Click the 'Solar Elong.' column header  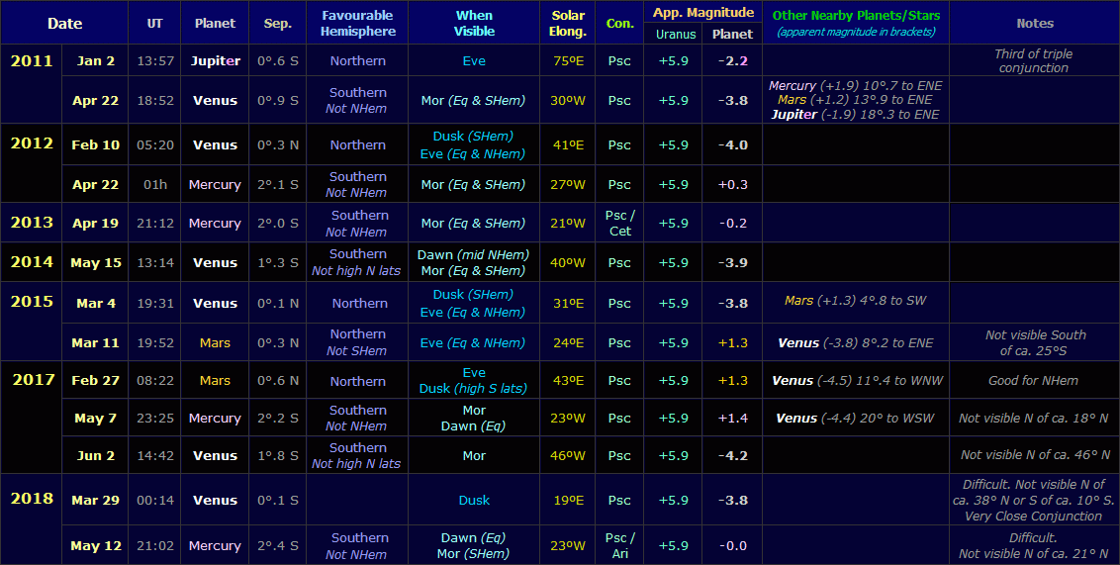tap(569, 23)
